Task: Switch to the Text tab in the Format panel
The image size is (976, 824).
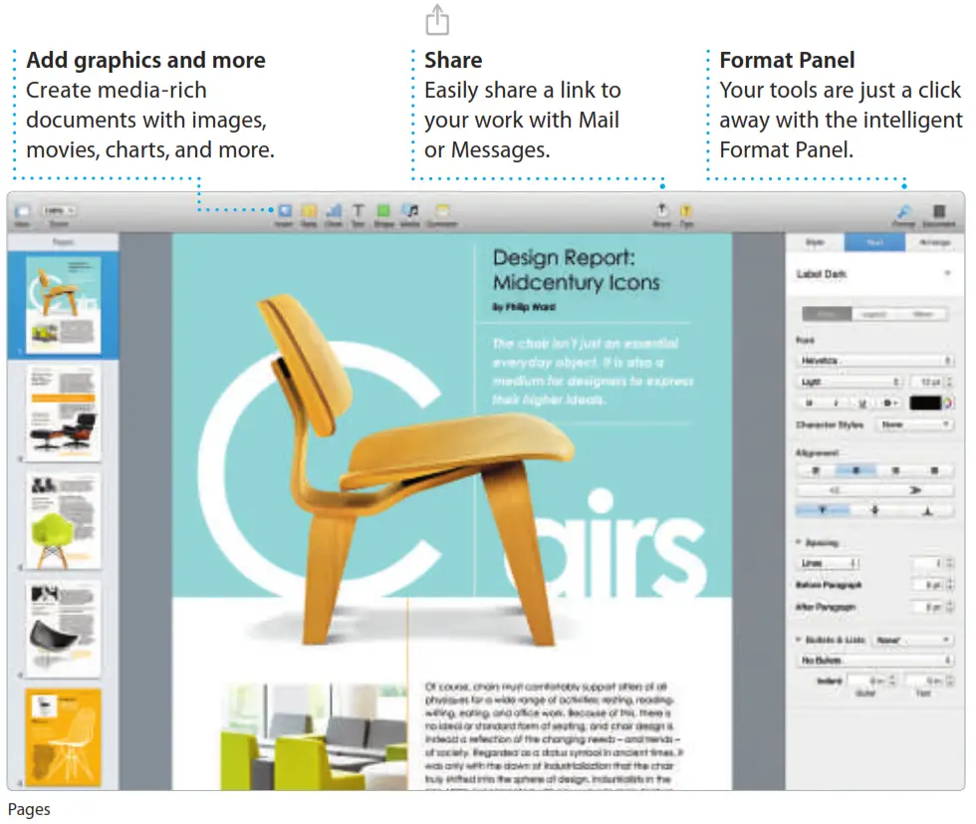Action: coord(874,242)
